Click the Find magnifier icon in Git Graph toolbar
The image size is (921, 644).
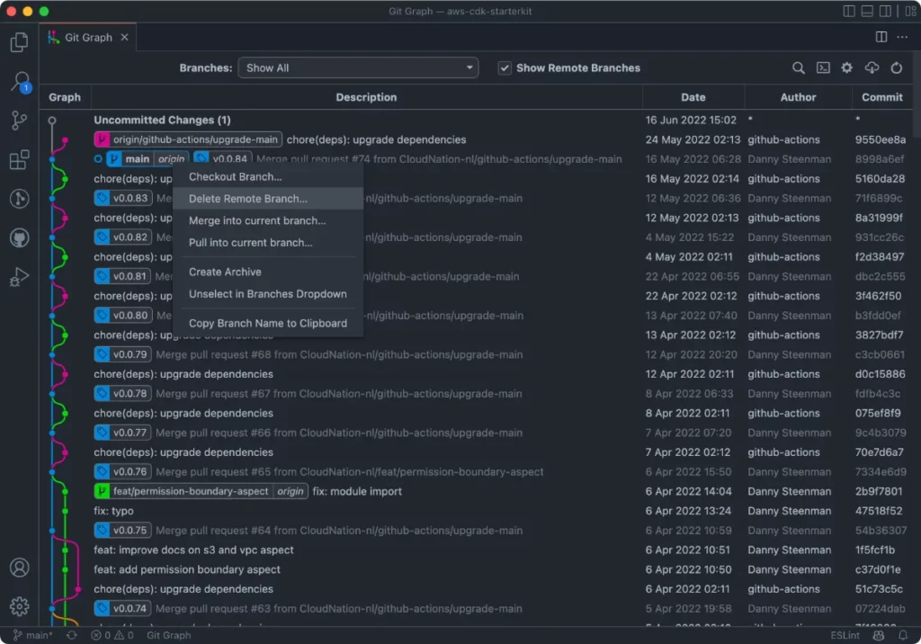[798, 67]
